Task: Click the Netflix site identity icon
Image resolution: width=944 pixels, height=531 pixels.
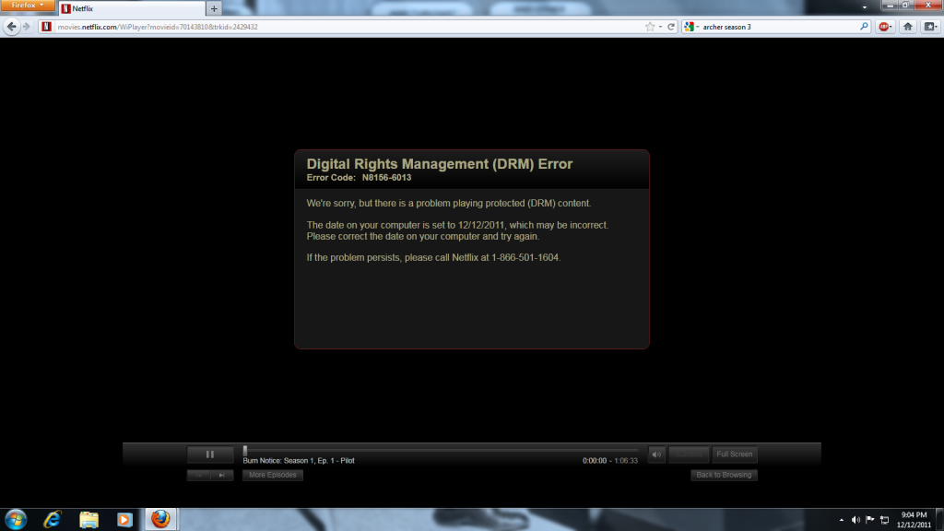Action: tap(46, 27)
